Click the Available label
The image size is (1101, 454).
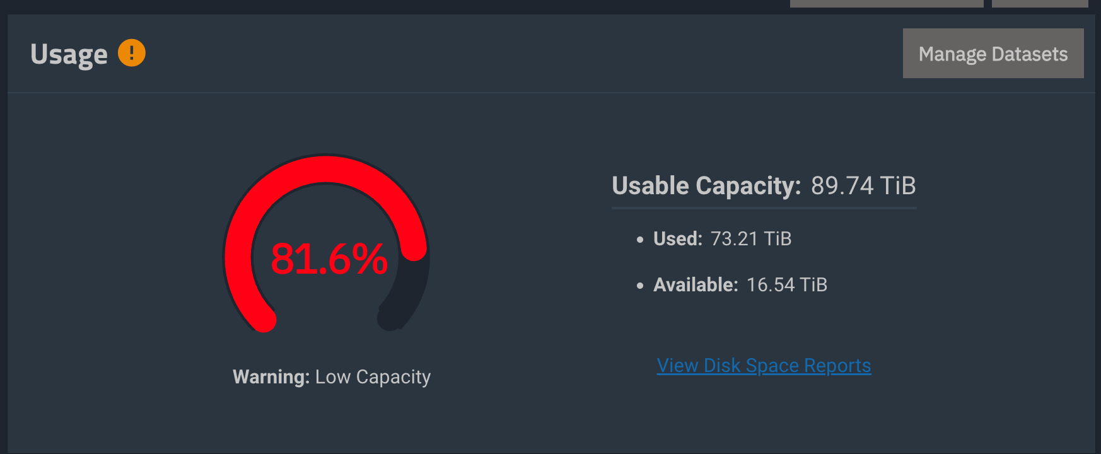pos(696,285)
